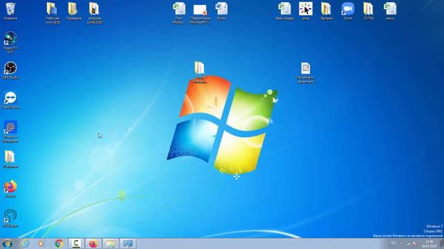Select the TeamViewer shortcut icon

pyautogui.click(x=10, y=100)
